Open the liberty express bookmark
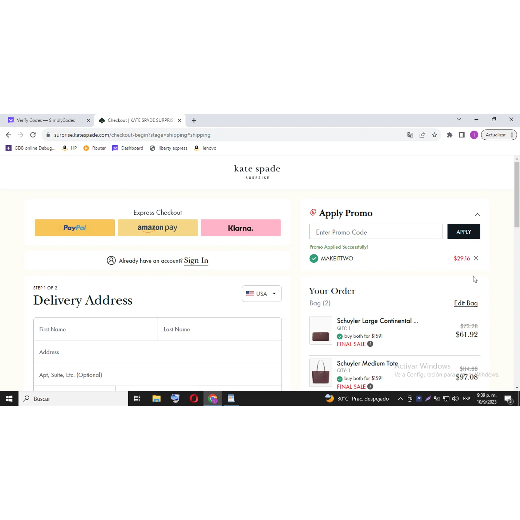The width and height of the screenshot is (520, 520). point(168,148)
